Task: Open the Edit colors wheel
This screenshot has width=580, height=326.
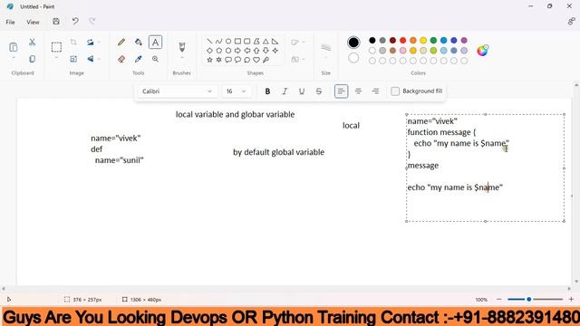Action: (x=482, y=51)
